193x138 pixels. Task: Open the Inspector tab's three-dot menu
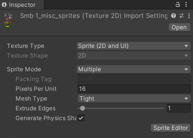(186, 5)
